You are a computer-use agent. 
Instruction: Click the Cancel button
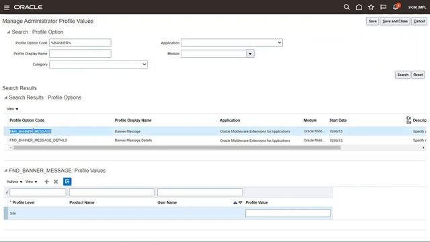pyautogui.click(x=419, y=21)
